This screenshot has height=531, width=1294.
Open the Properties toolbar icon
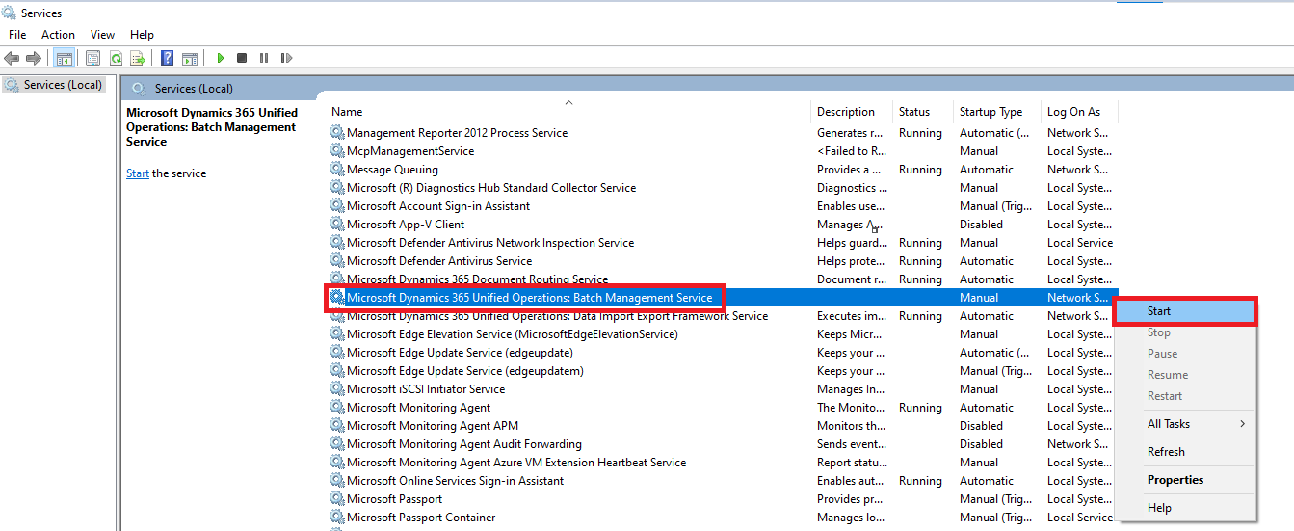pos(93,59)
